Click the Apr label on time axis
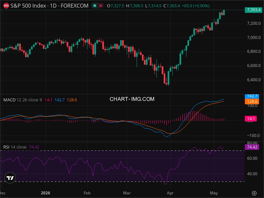Image resolution: width=264 pixels, height=198 pixels. tap(170, 193)
